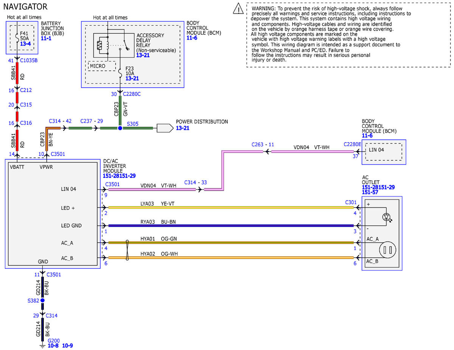This screenshot has height=350, width=454.
Task: Select connector C301 at AC outlet
Action: (x=351, y=202)
